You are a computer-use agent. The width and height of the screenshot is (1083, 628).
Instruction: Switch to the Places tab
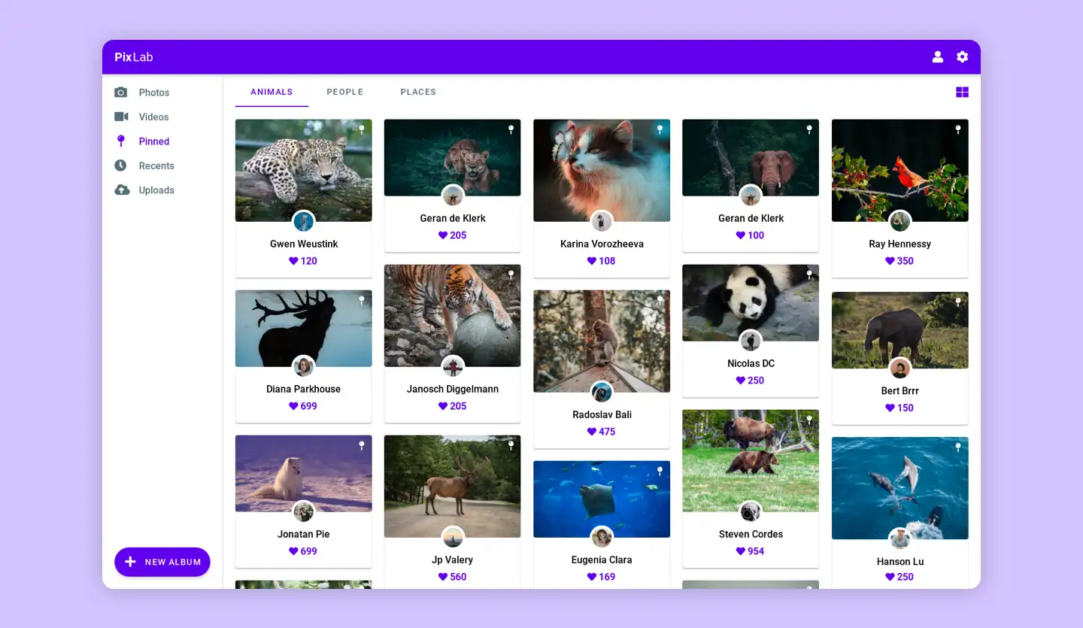[x=418, y=92]
